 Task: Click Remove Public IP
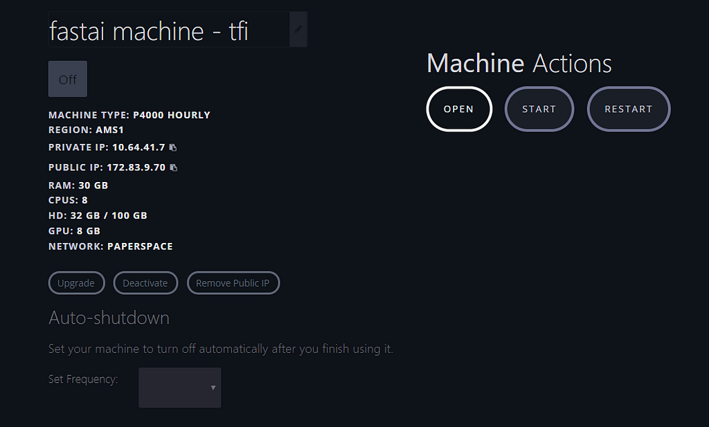[233, 283]
